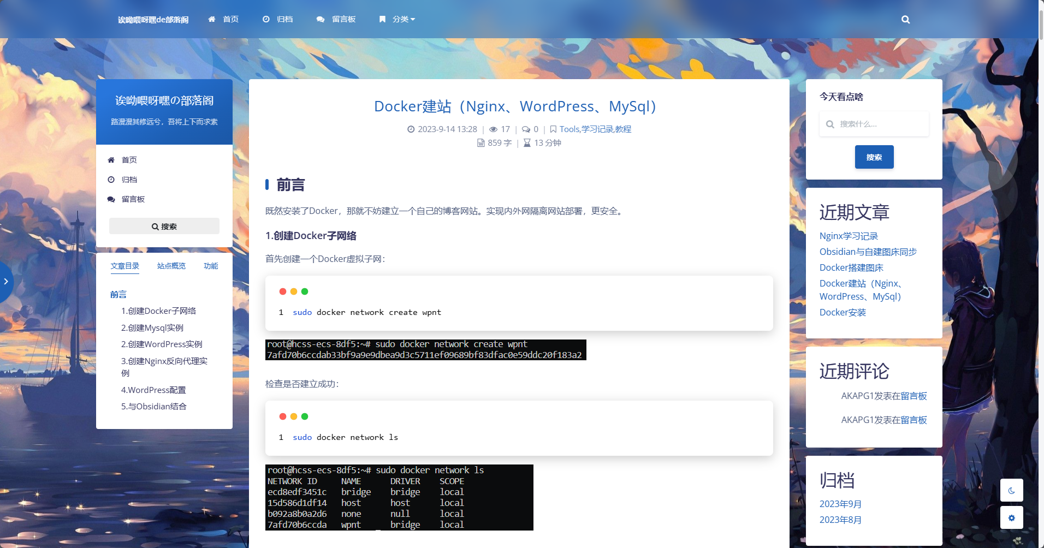
Task: Switch to the 功能 tab
Action: (211, 266)
